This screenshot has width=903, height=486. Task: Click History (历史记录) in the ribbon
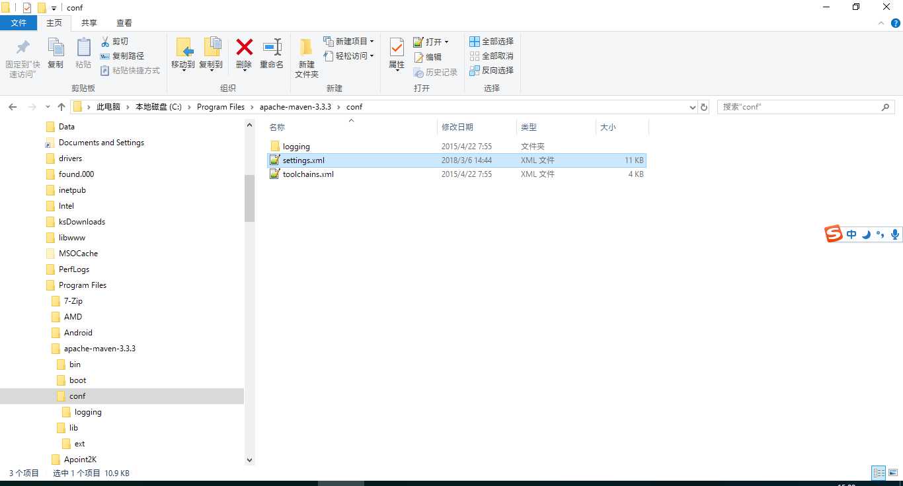point(435,72)
